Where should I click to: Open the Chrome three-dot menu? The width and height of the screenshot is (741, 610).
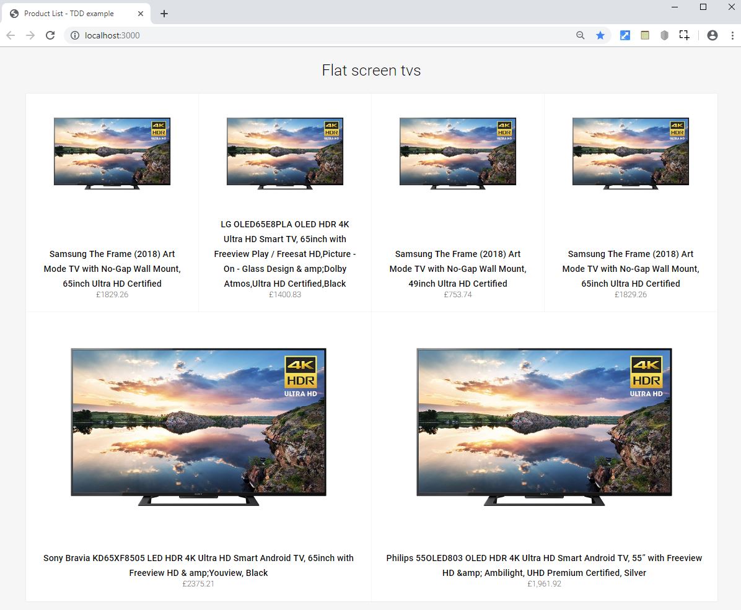732,35
